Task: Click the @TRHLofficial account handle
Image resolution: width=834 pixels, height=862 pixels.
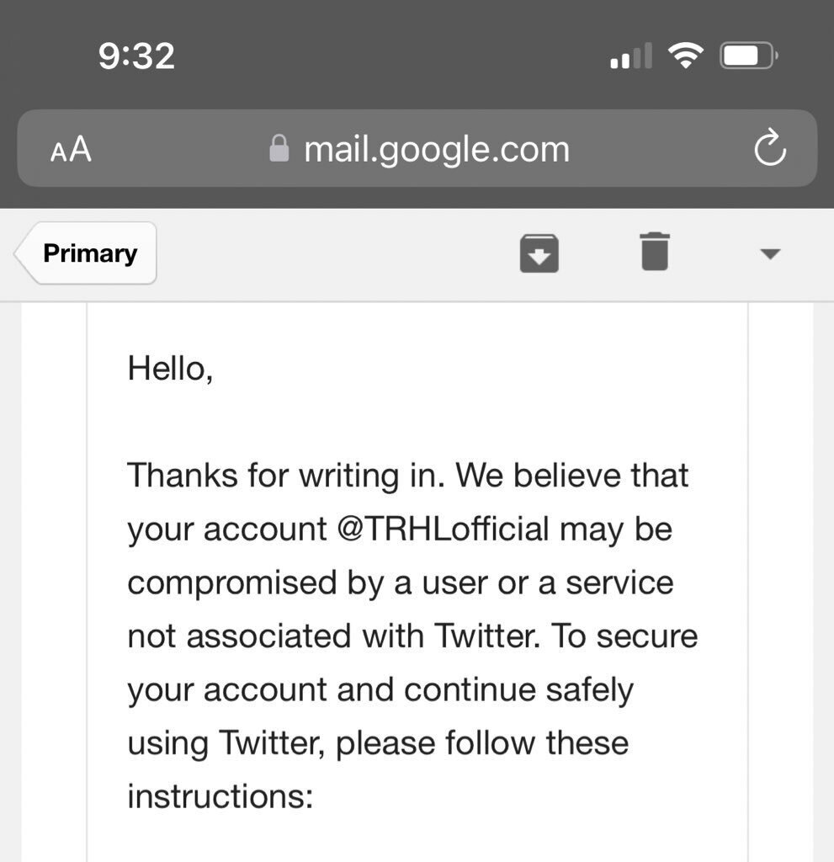Action: (x=444, y=529)
